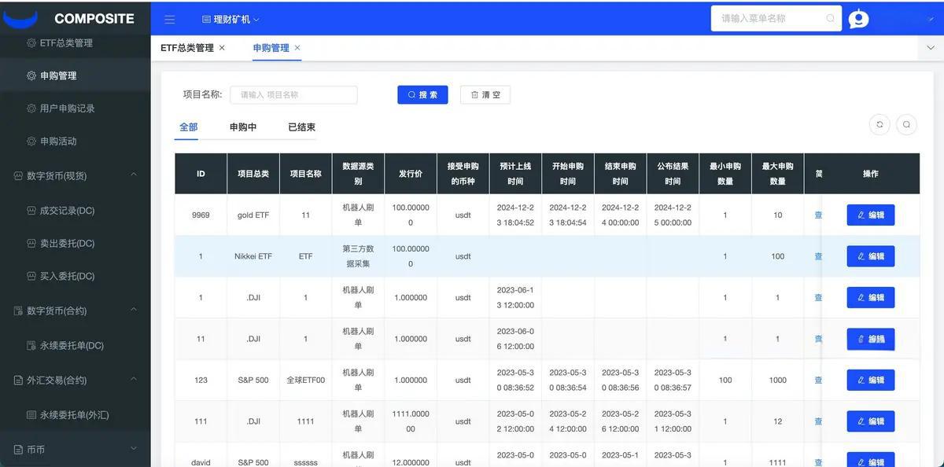This screenshot has height=467, width=944.
Task: Click the icon beside 外汇交易(合约)
Action: pyautogui.click(x=19, y=380)
